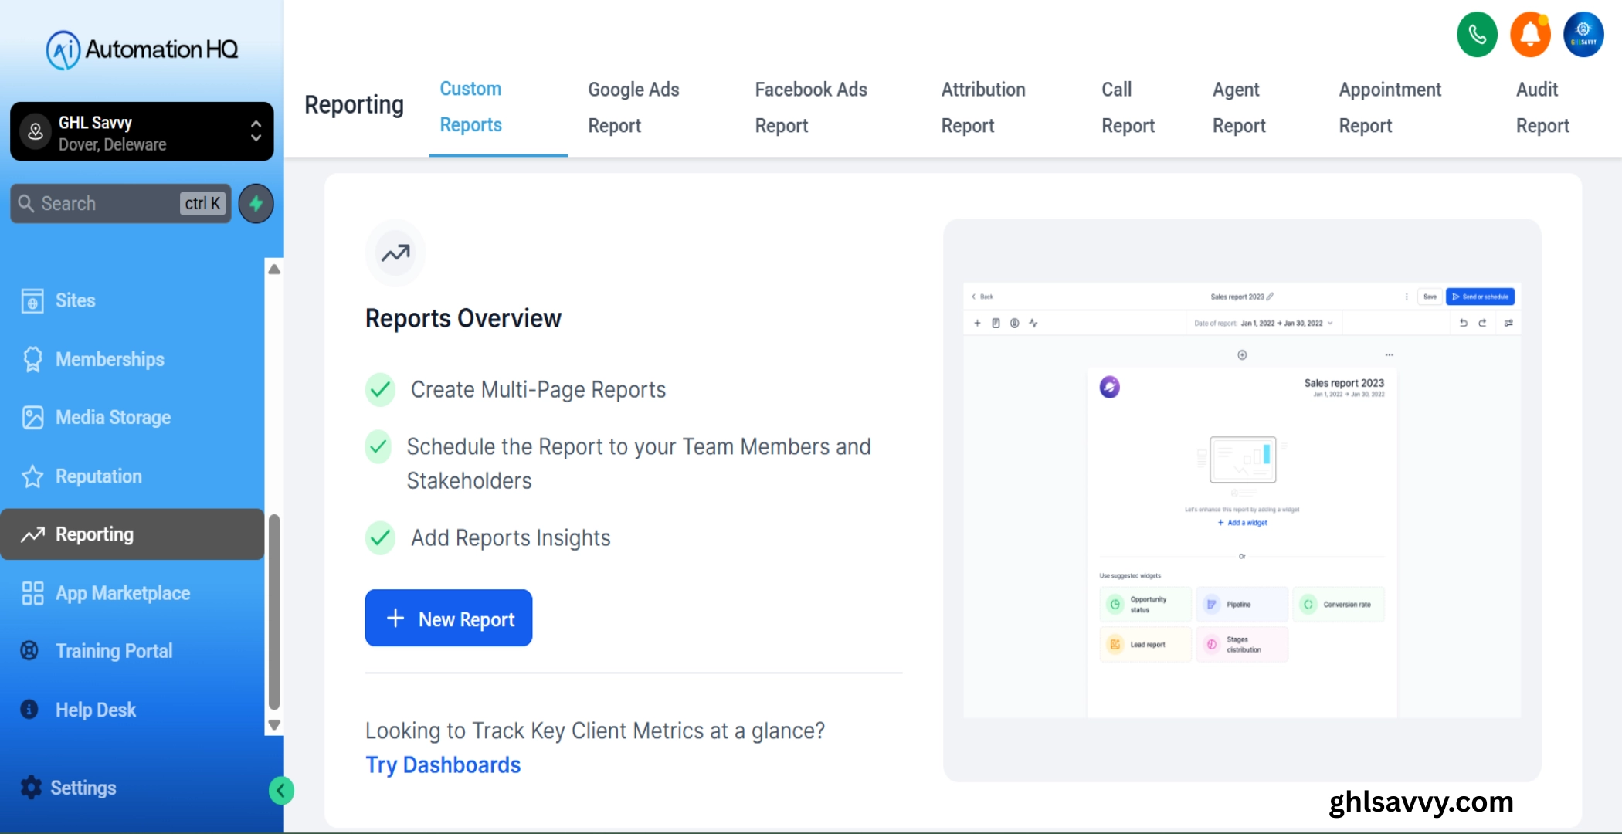This screenshot has width=1622, height=834.
Task: Click the green lightning quick actions icon
Action: pos(256,204)
